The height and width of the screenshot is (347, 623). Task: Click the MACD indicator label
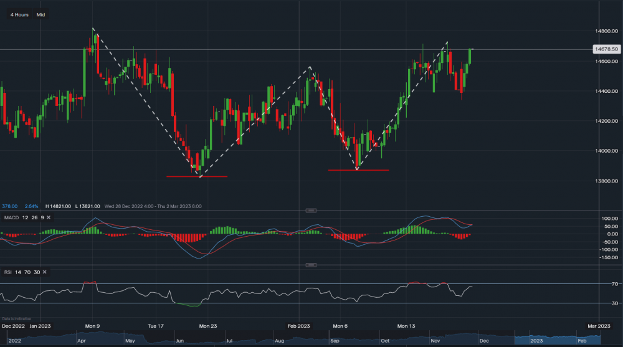11,217
